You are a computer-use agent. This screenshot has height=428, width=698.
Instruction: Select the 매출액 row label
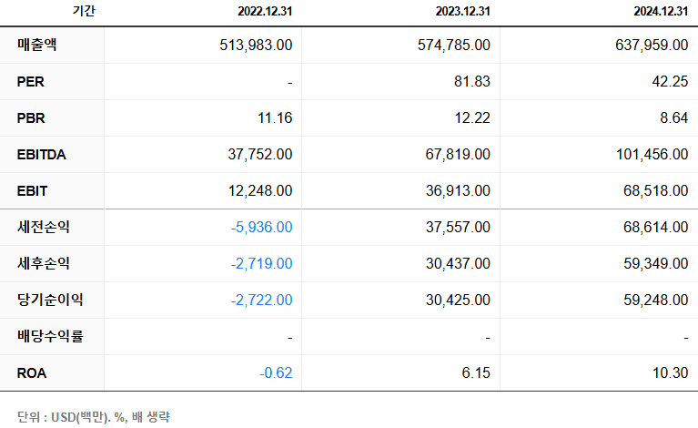(37, 45)
